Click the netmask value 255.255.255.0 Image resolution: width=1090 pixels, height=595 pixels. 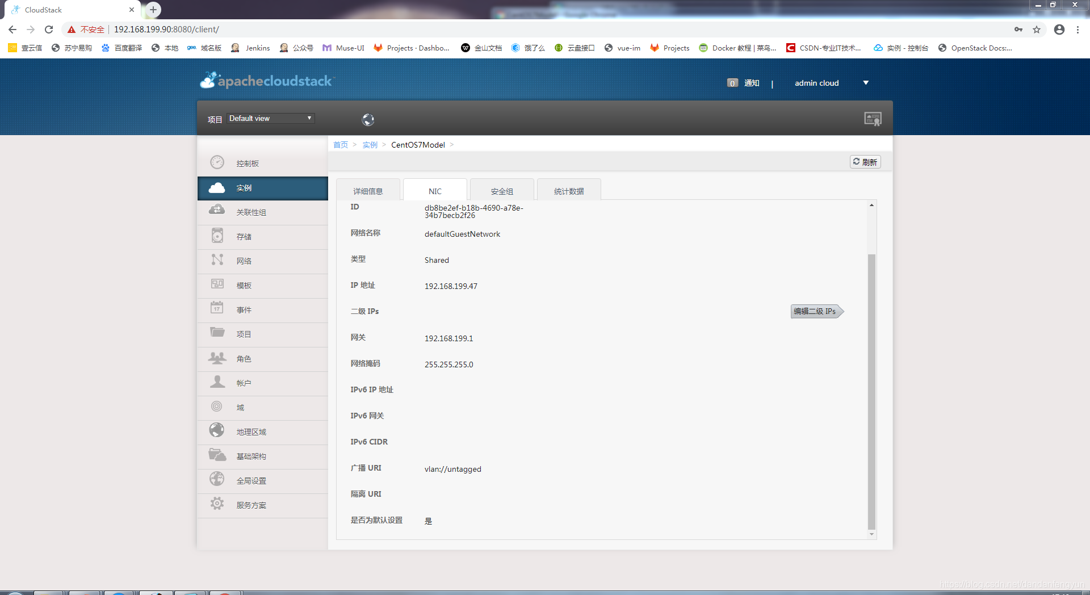pyautogui.click(x=448, y=364)
